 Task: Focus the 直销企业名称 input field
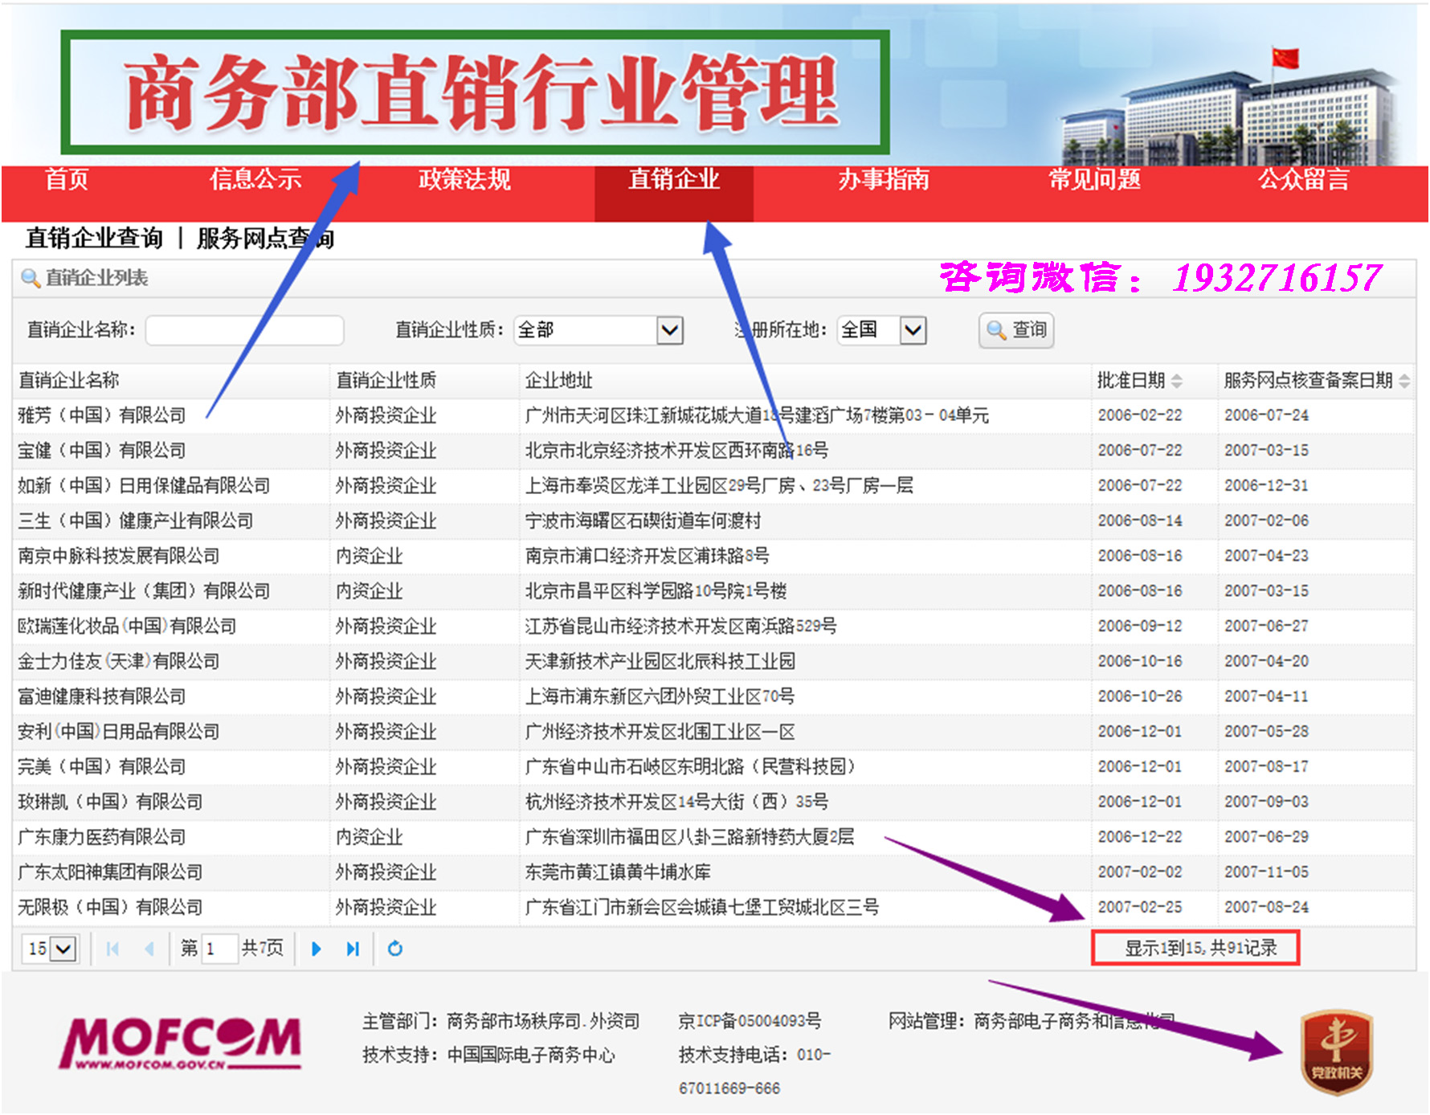click(244, 330)
